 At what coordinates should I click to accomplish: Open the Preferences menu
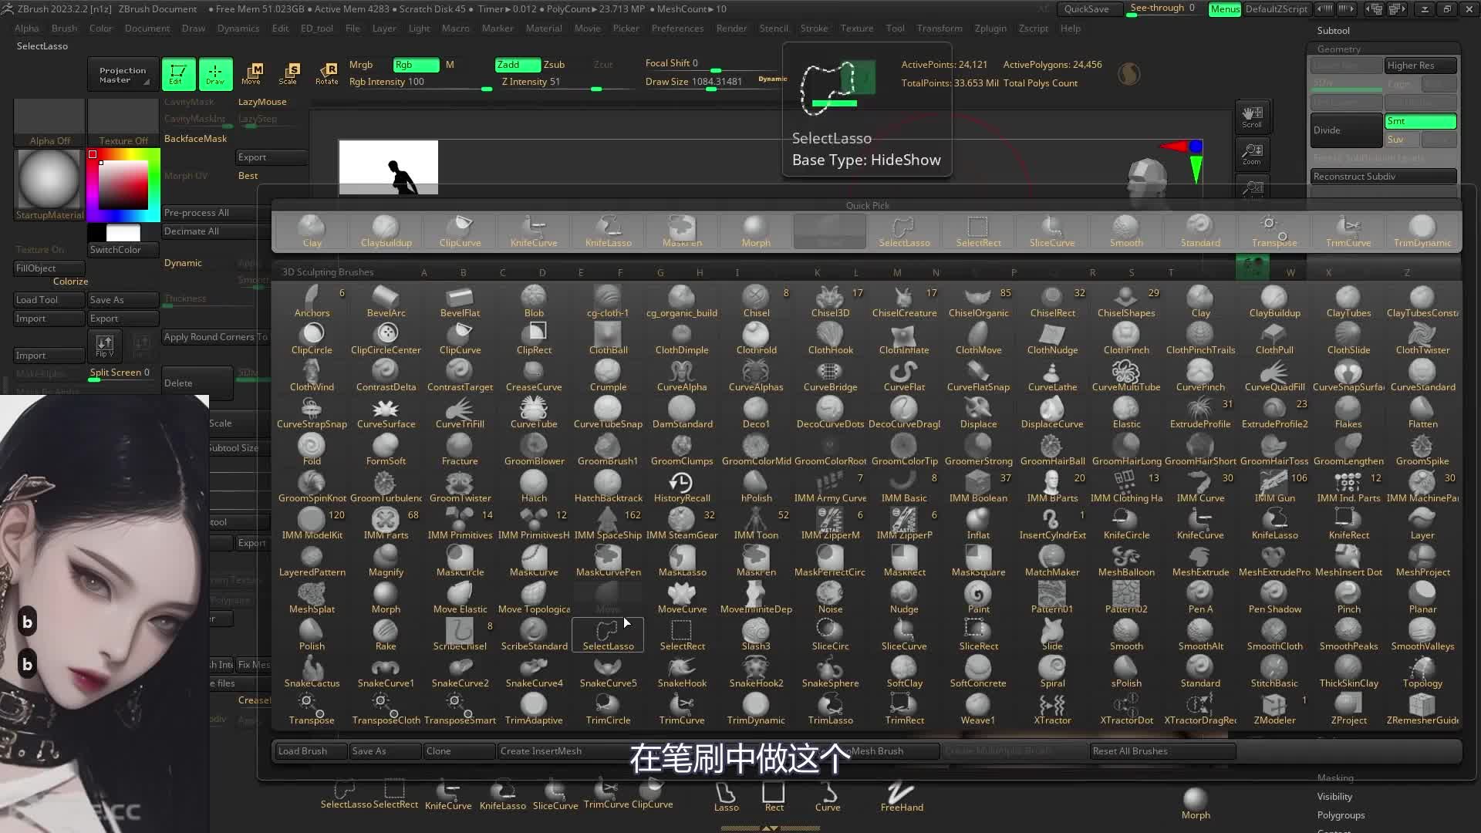tap(677, 29)
